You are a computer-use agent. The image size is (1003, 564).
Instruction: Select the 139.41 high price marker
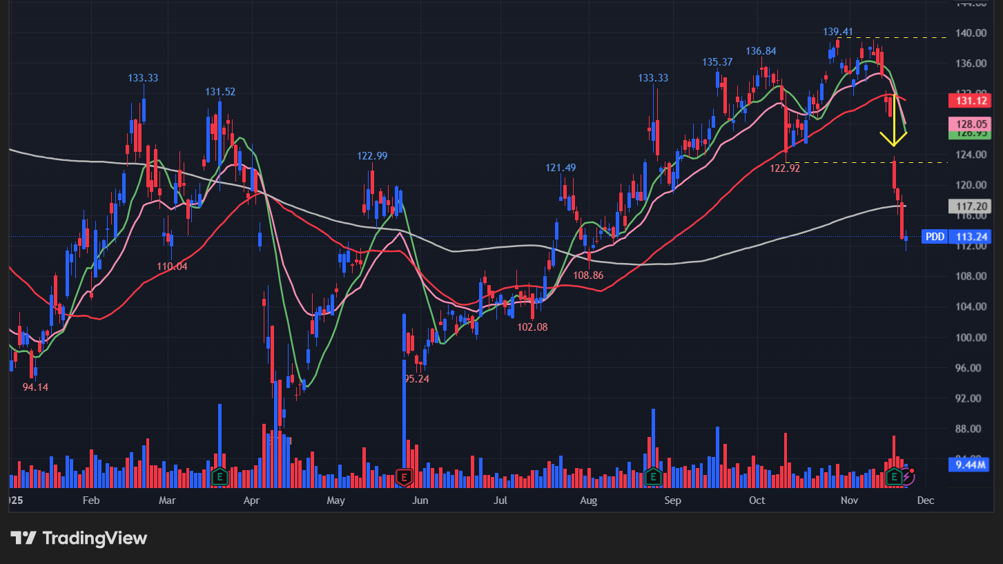(x=837, y=32)
